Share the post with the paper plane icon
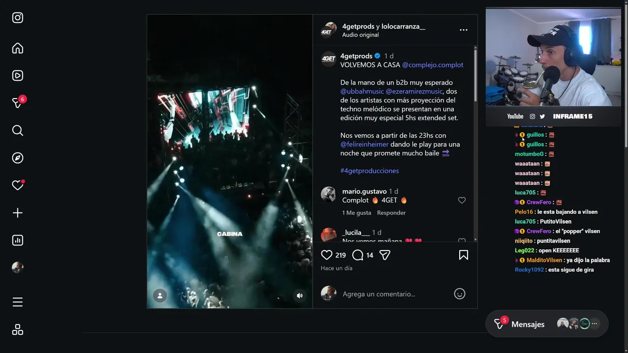This screenshot has width=628, height=353. [x=385, y=255]
